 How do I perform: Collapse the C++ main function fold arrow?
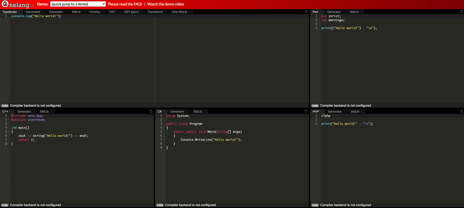tap(8, 132)
